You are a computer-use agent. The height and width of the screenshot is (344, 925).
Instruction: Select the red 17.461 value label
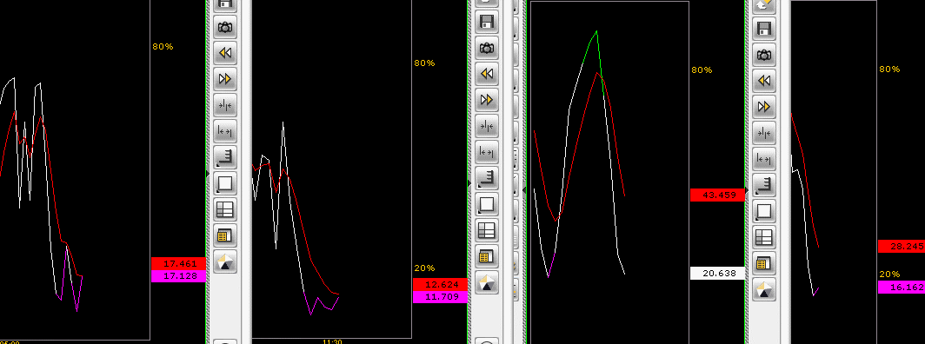178,263
